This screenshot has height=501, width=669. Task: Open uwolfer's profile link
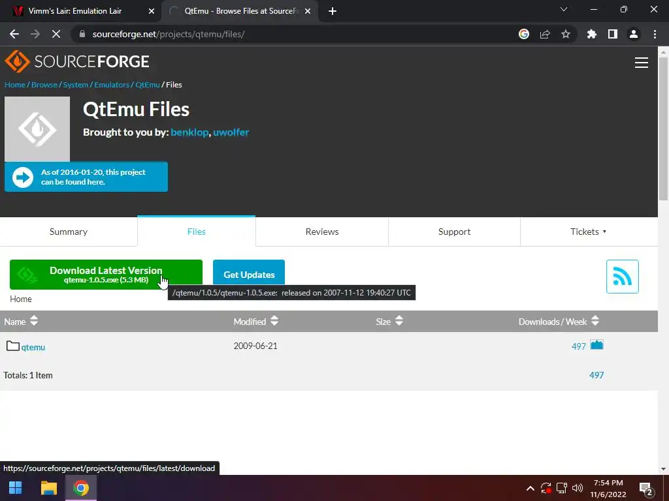click(231, 132)
